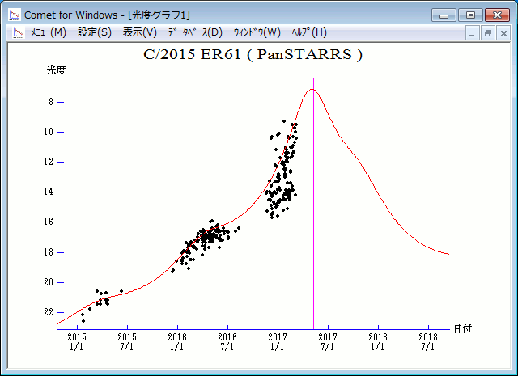Click the 2018 1/1 date label
518x376 pixels.
click(378, 342)
